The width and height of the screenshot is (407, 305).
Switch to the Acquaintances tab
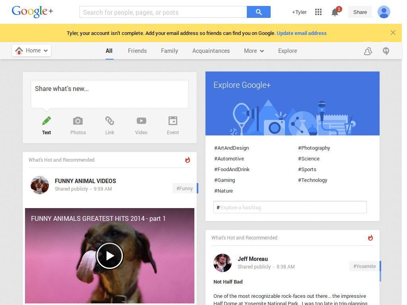211,51
